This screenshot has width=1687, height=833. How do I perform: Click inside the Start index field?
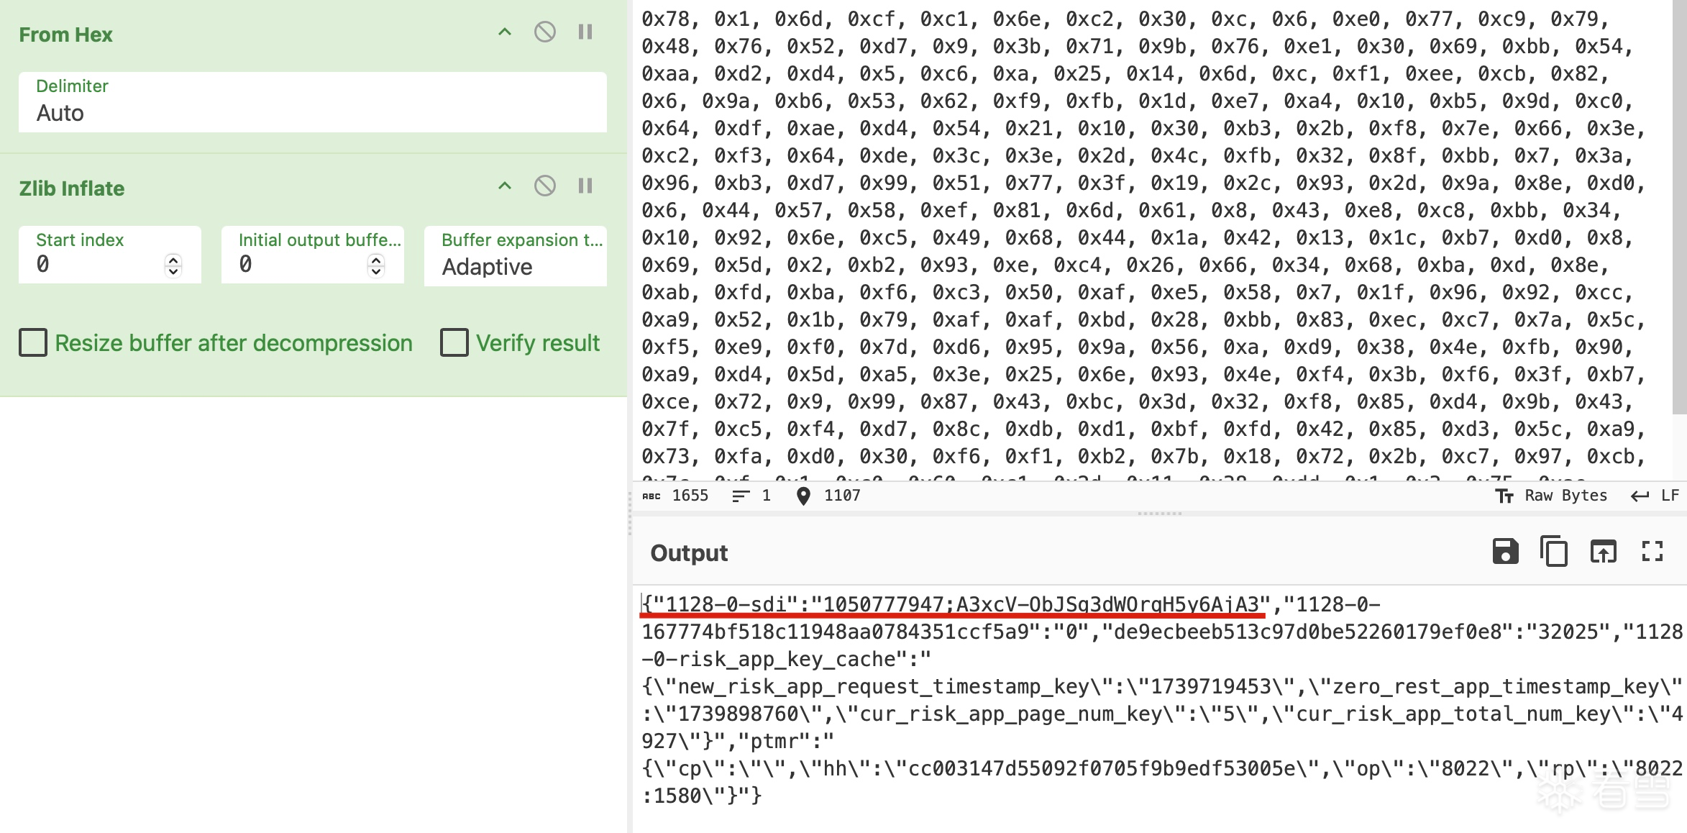93,265
